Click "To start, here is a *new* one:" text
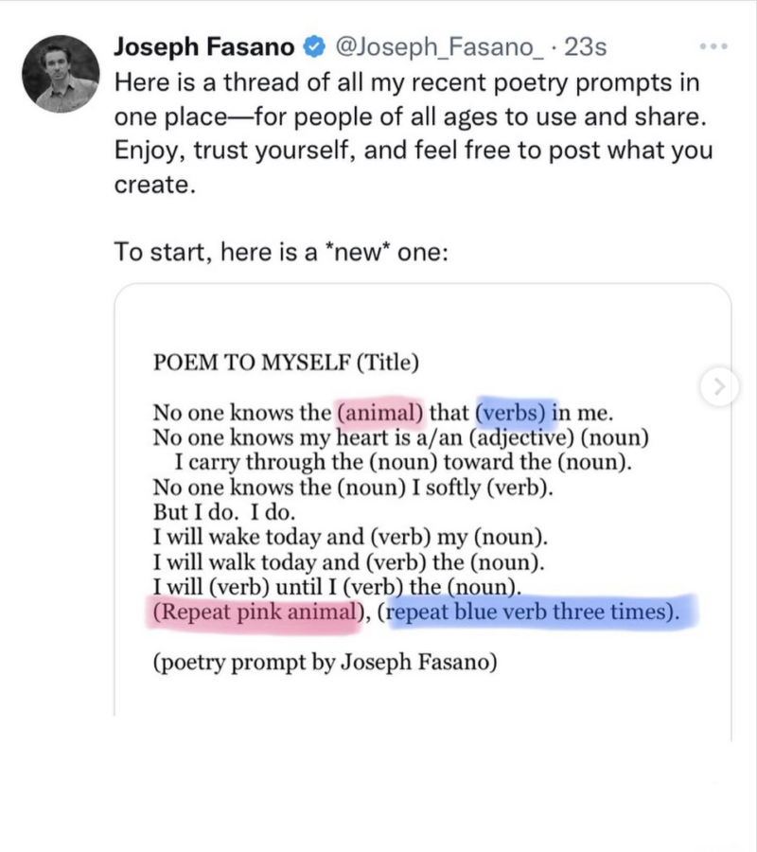Image resolution: width=757 pixels, height=852 pixels. (x=280, y=253)
